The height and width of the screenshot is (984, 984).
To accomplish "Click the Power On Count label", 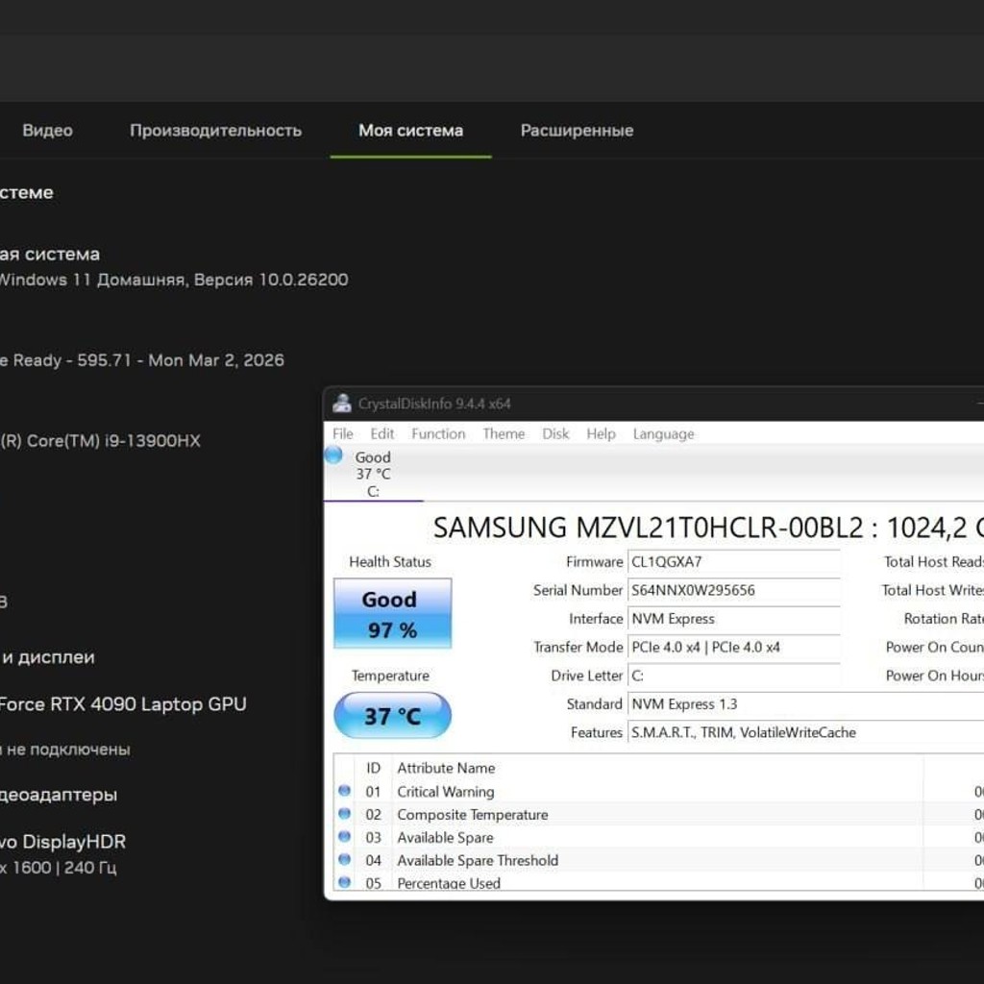I will [x=934, y=647].
